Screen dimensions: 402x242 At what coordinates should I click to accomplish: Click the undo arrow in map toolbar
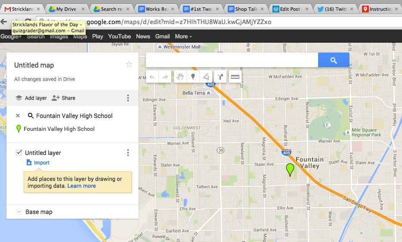click(152, 77)
